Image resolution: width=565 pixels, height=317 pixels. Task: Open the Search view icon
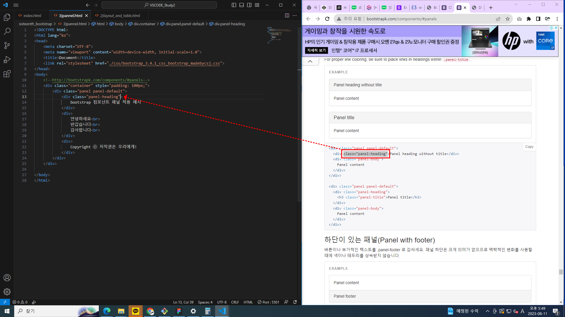(7, 31)
